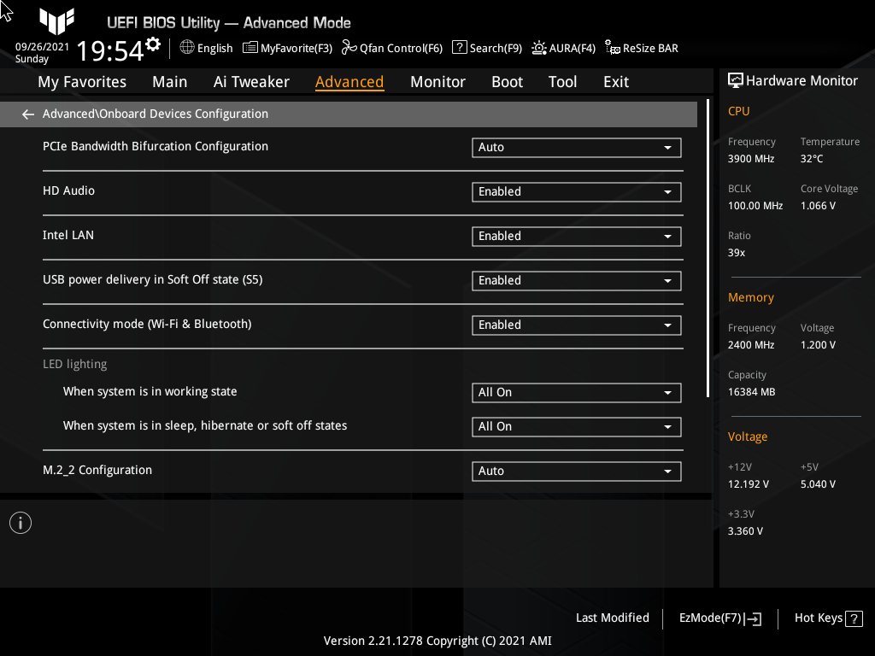Disable HD Audio

[576, 191]
